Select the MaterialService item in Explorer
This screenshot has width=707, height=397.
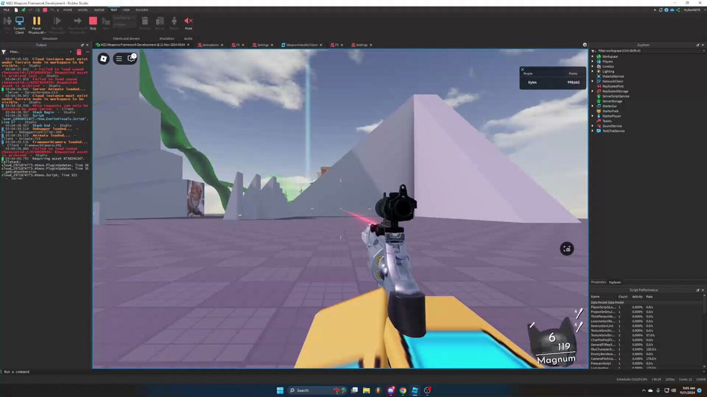613,76
